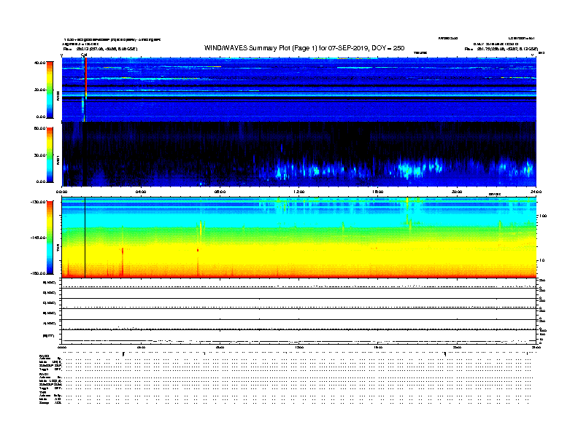Select the 30.00 label on RAD1 scale
Viewport: 578px width, 446px height.
(x=39, y=155)
